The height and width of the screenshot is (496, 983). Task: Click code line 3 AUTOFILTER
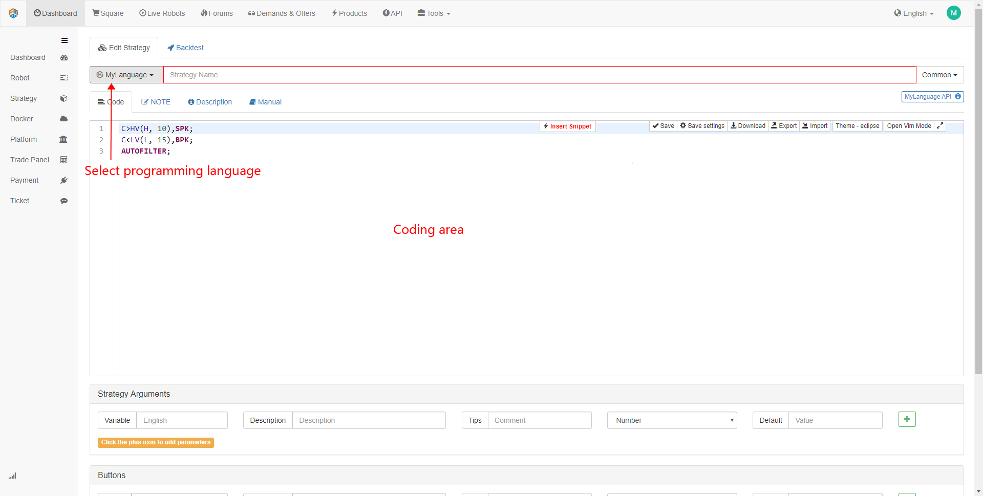[x=146, y=151]
